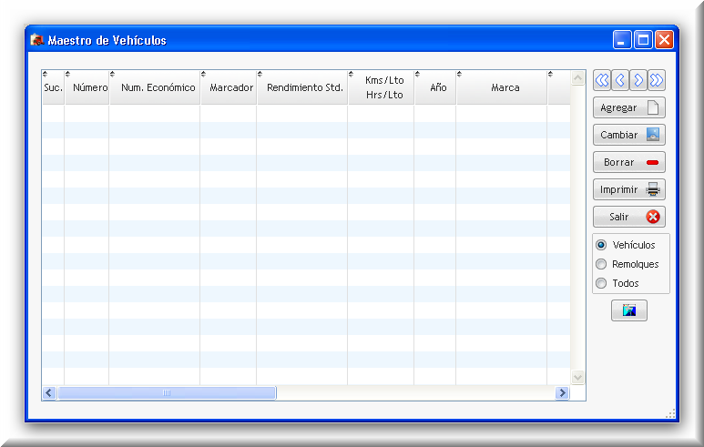
Task: Go to previous record arrow
Action: pyautogui.click(x=620, y=80)
